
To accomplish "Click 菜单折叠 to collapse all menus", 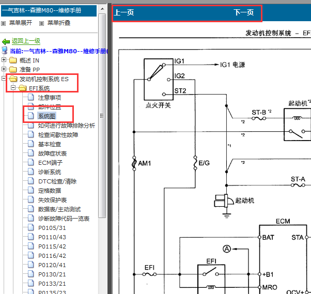I will click(x=59, y=23).
